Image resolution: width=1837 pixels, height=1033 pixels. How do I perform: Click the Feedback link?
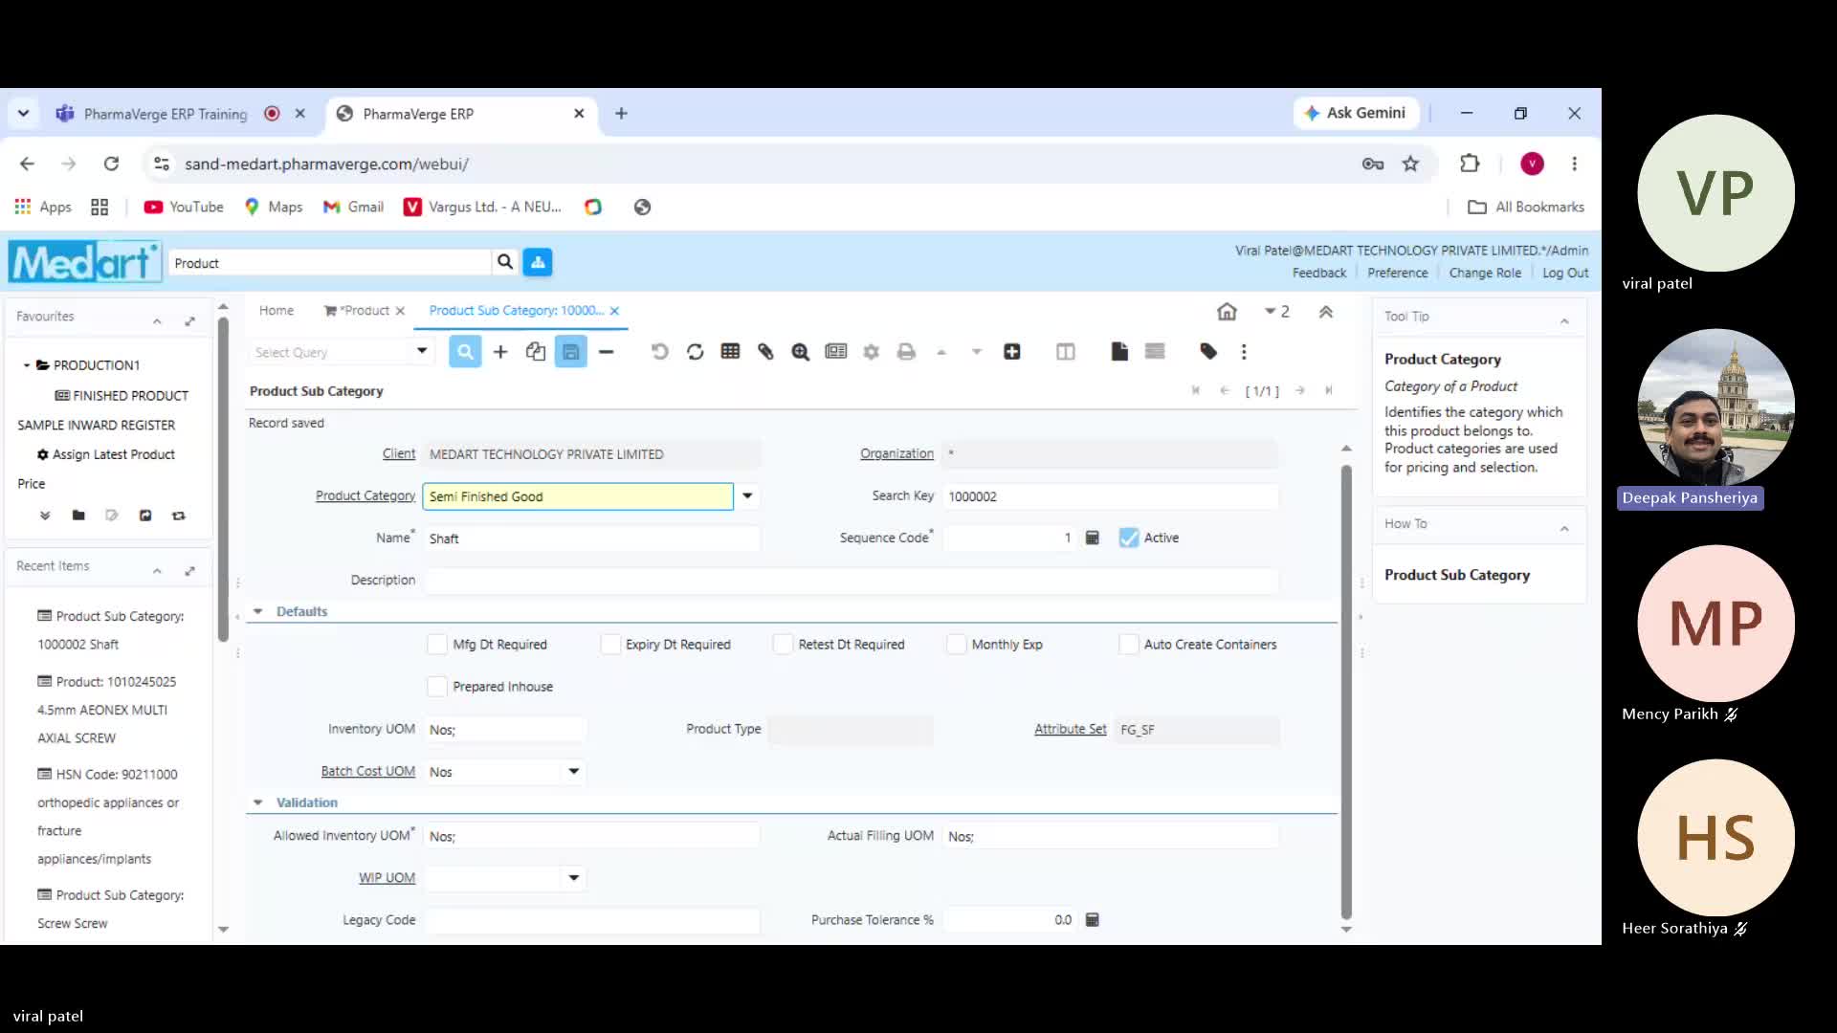1319,274
